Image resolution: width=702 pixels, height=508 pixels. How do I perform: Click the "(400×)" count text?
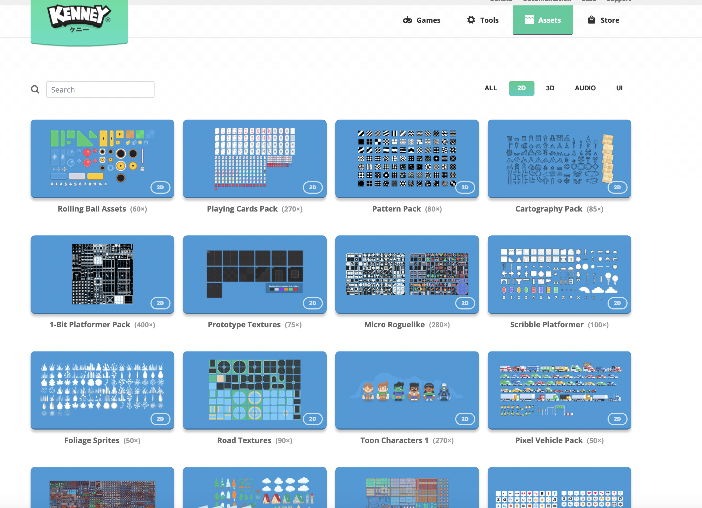tap(145, 325)
